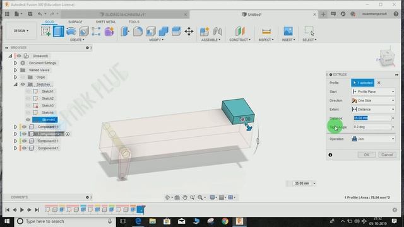Screen dimensions: 404x227
Task: Toggle visibility of Origin folder
Action: click(23, 77)
